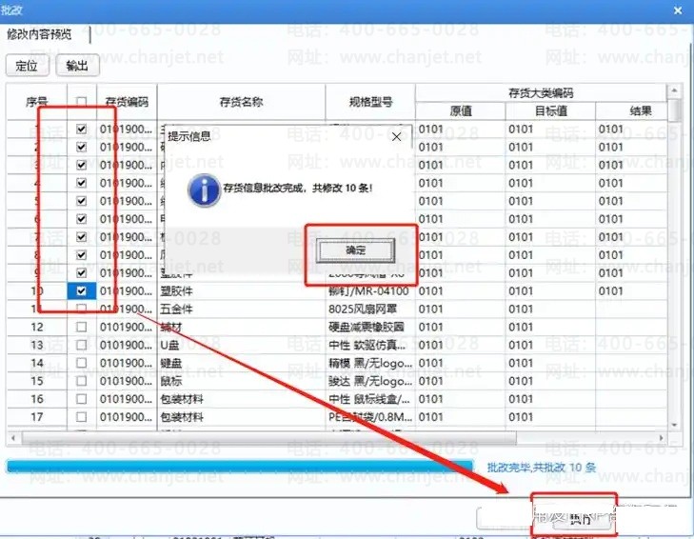Switch to the 修改内容预览 tab
The height and width of the screenshot is (539, 694).
39,34
